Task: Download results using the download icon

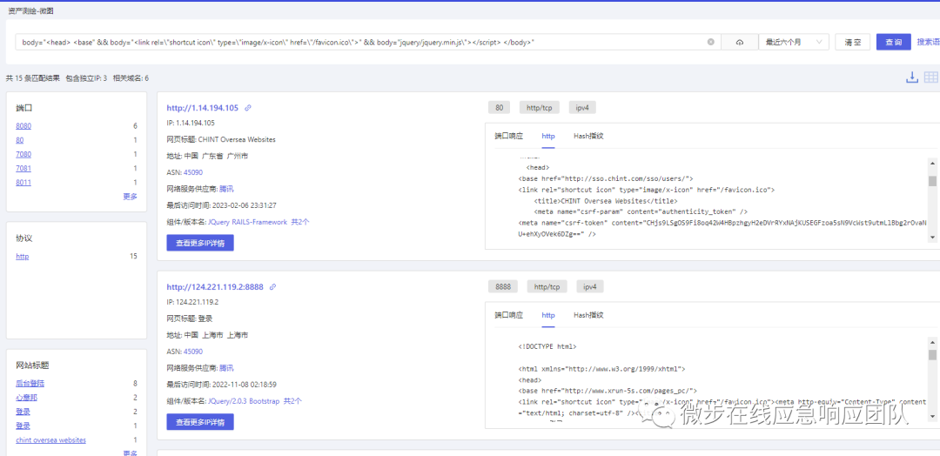Action: click(x=912, y=77)
